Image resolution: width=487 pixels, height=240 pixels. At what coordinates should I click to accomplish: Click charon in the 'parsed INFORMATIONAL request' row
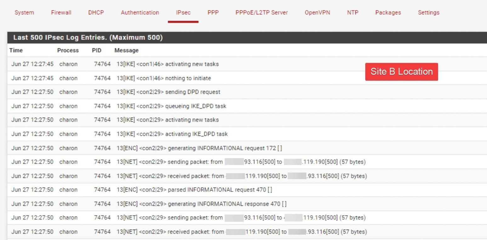tap(68, 190)
